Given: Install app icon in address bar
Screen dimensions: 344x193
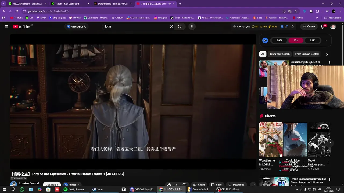Looking at the screenshot, I should pyautogui.click(x=284, y=11).
